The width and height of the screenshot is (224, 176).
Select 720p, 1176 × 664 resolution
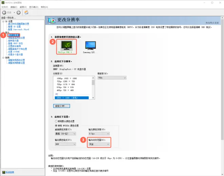pyautogui.click(x=66, y=84)
